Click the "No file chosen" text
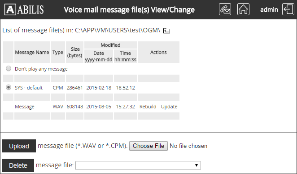 coord(188,146)
